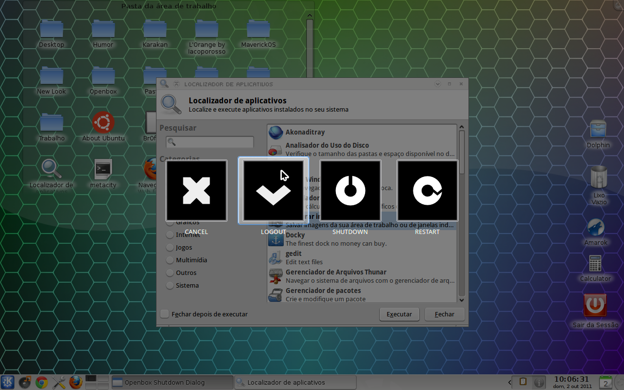Open the settings tools taskbar icon
Image resolution: width=624 pixels, height=390 pixels.
(58, 382)
